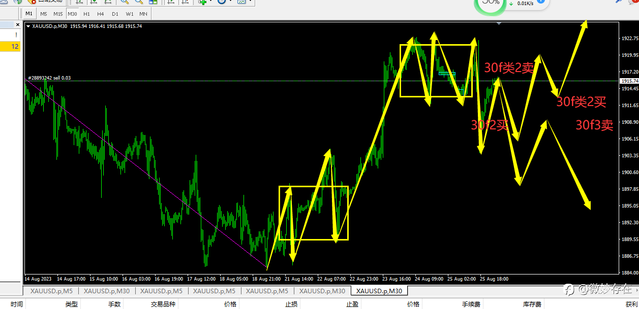Open the indicators list green plus icon

[203, 2]
